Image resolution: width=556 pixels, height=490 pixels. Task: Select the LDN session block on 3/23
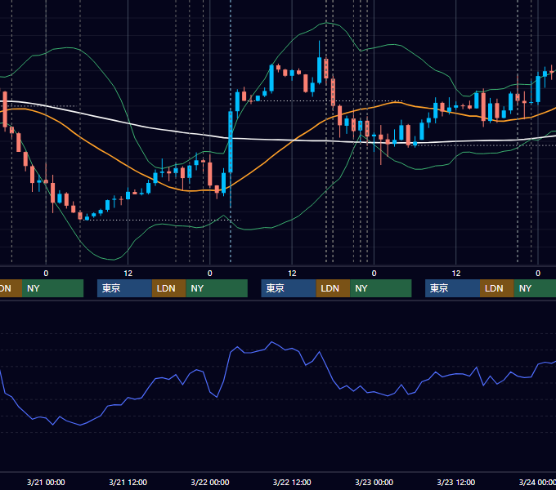497,288
